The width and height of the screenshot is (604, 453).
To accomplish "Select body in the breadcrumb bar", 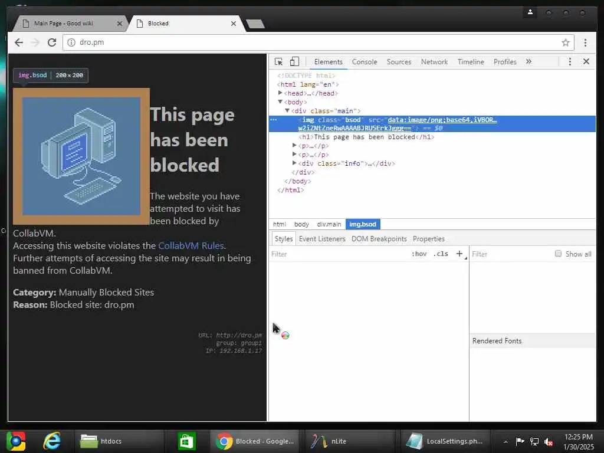I will pos(301,224).
